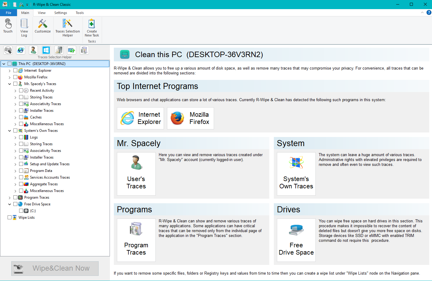Viewport: 432px width, 281px height.
Task: Open the User's Traces tile
Action: pos(136,174)
